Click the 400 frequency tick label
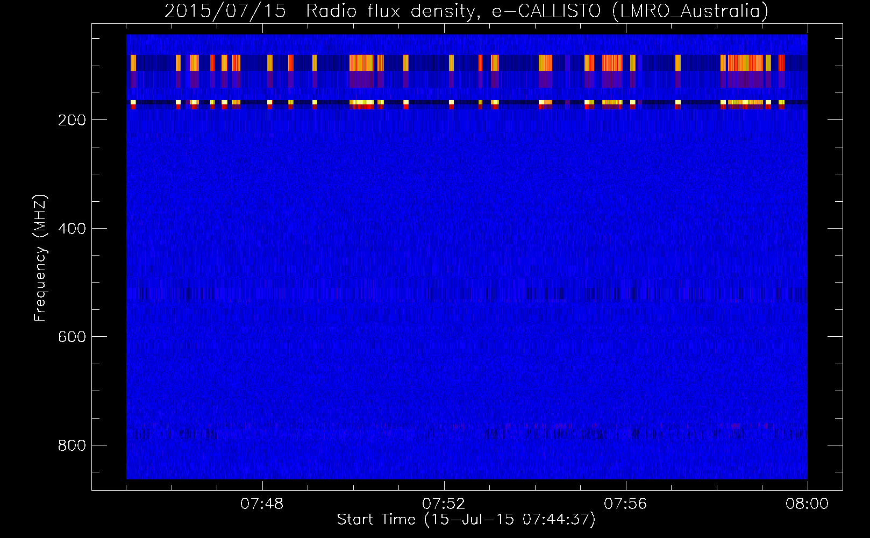 coord(73,229)
